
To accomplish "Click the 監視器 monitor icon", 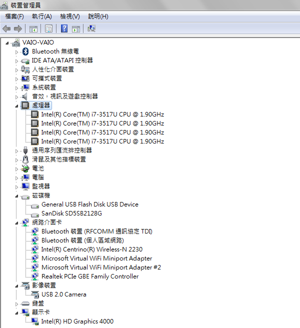I will 25,186.
